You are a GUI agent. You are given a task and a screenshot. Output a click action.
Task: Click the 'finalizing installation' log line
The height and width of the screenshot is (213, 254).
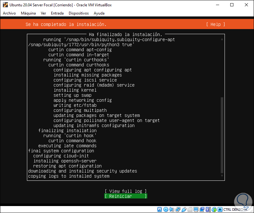pos(67,131)
